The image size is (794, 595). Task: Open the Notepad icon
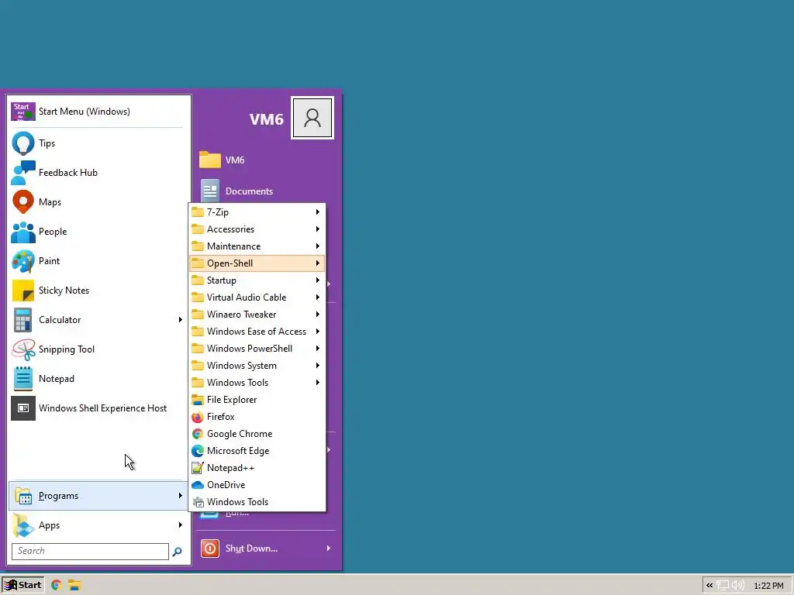click(x=22, y=378)
